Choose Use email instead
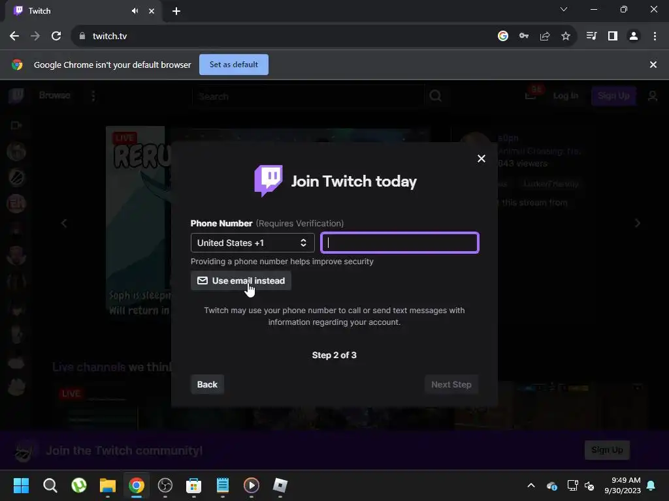The width and height of the screenshot is (669, 501). [241, 281]
